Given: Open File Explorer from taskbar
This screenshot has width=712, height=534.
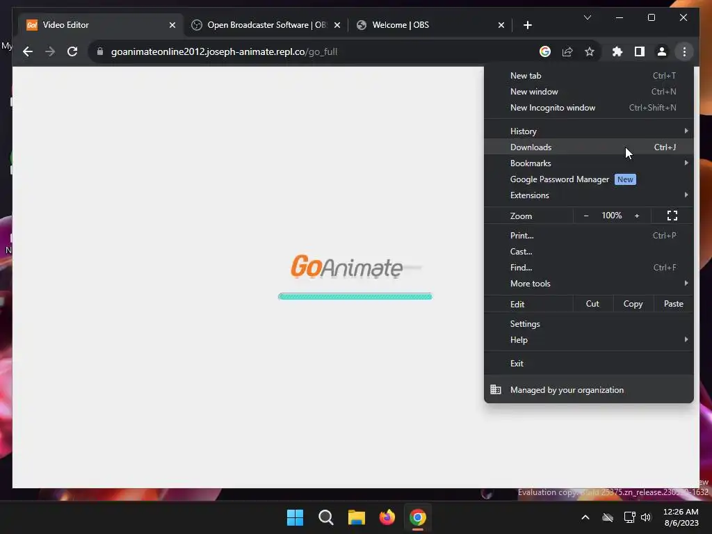Looking at the screenshot, I should pos(357,517).
